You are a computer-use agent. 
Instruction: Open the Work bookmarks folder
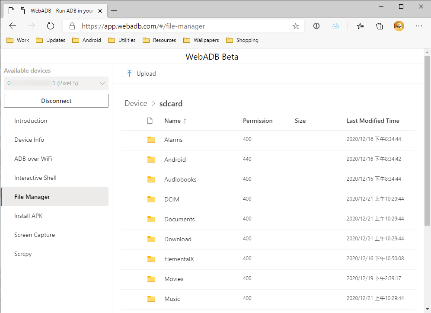(x=18, y=40)
